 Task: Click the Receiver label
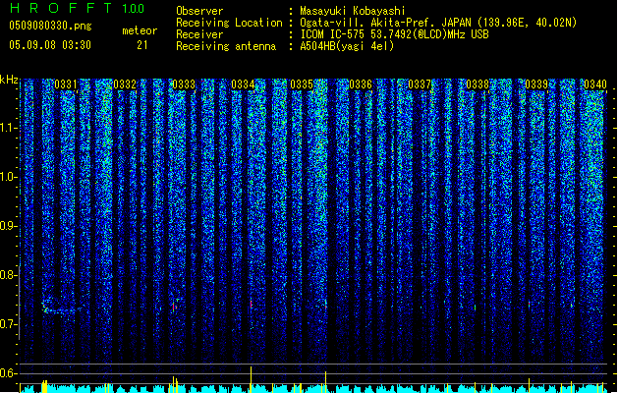[x=199, y=34]
